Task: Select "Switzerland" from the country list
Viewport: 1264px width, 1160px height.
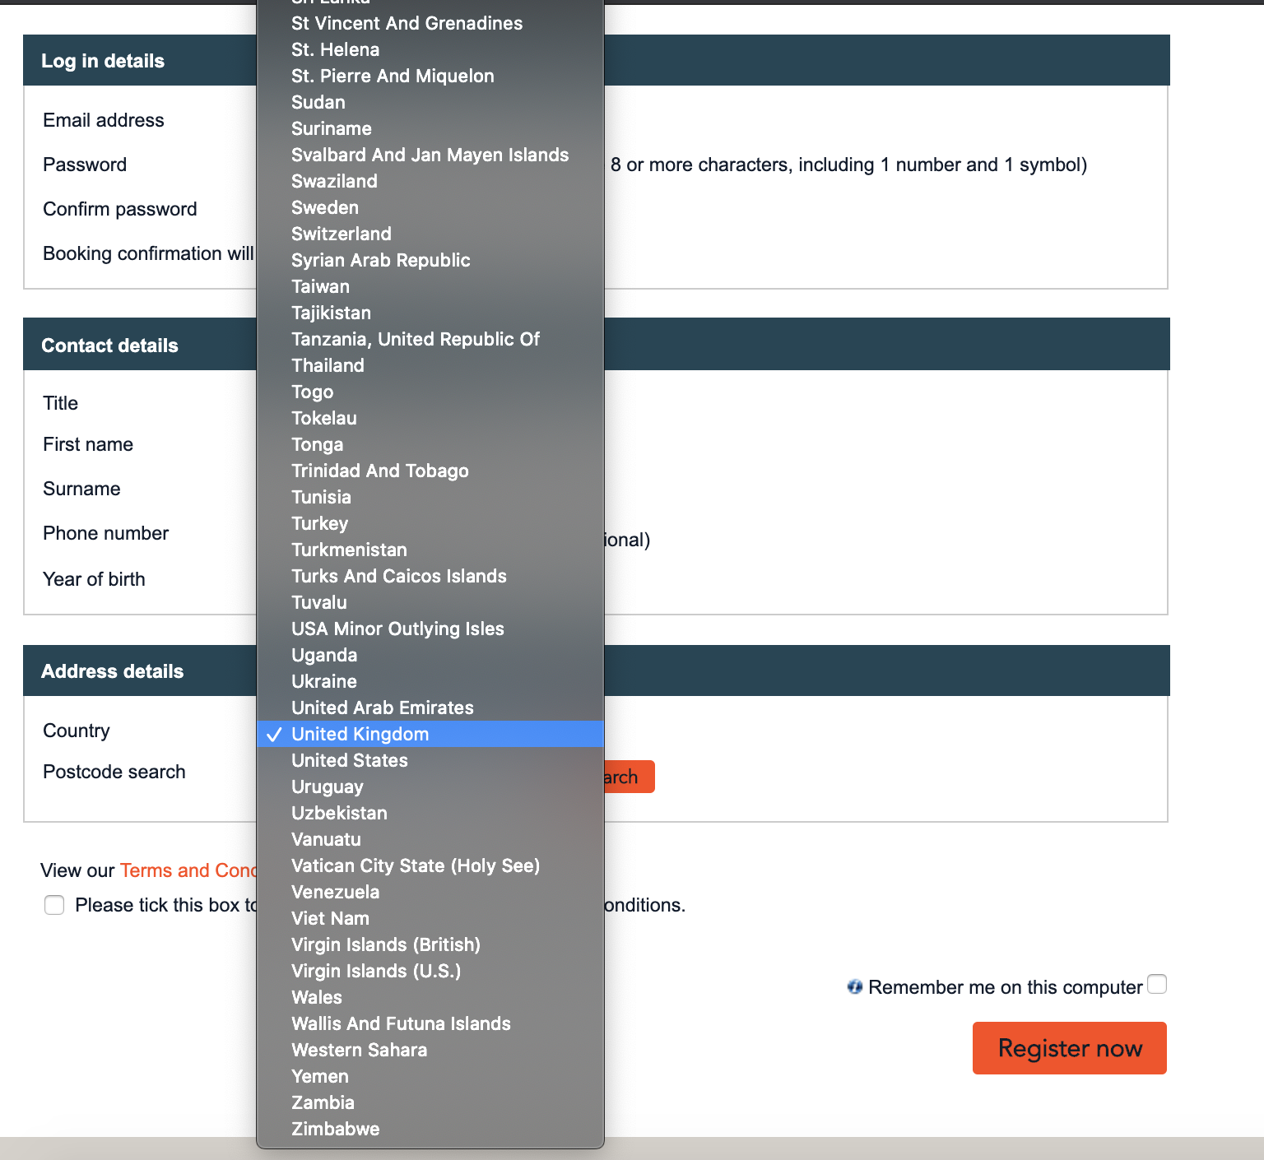Action: 341,234
